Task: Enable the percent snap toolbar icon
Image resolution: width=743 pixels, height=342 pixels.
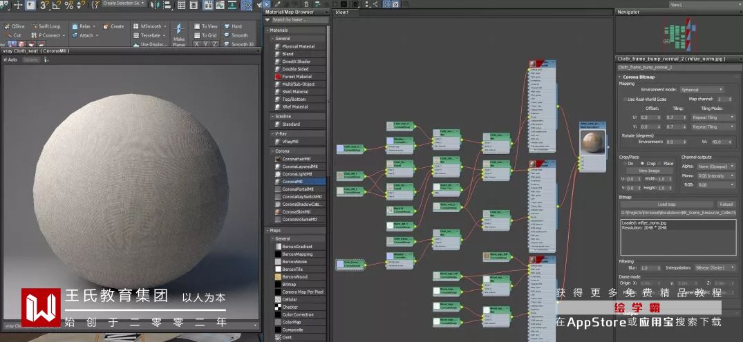Action: point(69,6)
